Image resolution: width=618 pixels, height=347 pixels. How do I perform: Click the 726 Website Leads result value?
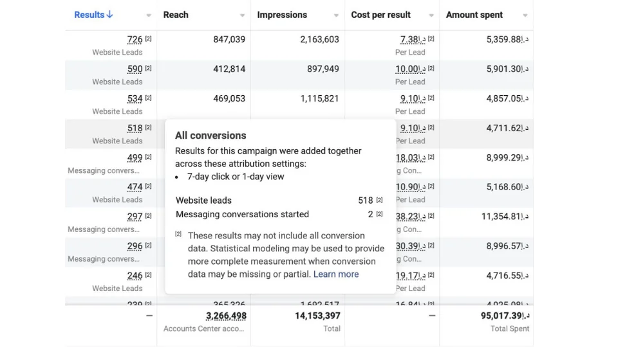(x=135, y=39)
